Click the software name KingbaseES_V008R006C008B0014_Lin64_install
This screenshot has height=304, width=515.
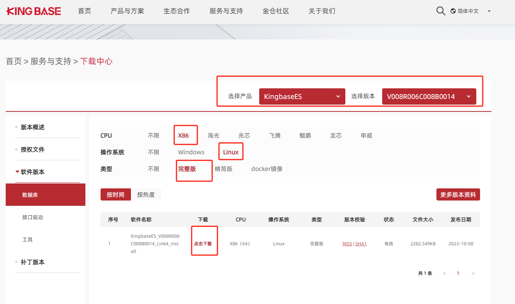(155, 244)
